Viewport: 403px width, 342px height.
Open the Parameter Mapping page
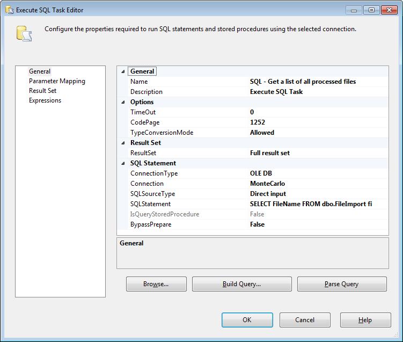[57, 81]
